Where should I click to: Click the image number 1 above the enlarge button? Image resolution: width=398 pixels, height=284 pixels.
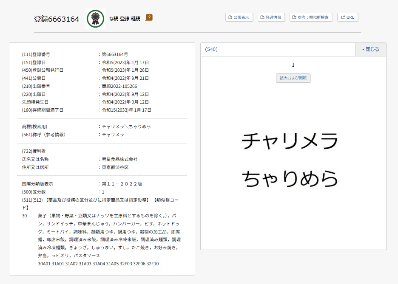293,65
